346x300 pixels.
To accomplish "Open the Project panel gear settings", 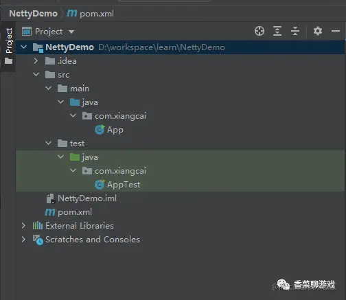I will (x=318, y=31).
